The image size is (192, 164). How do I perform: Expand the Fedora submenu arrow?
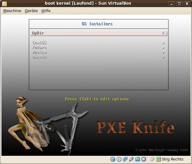163,47
